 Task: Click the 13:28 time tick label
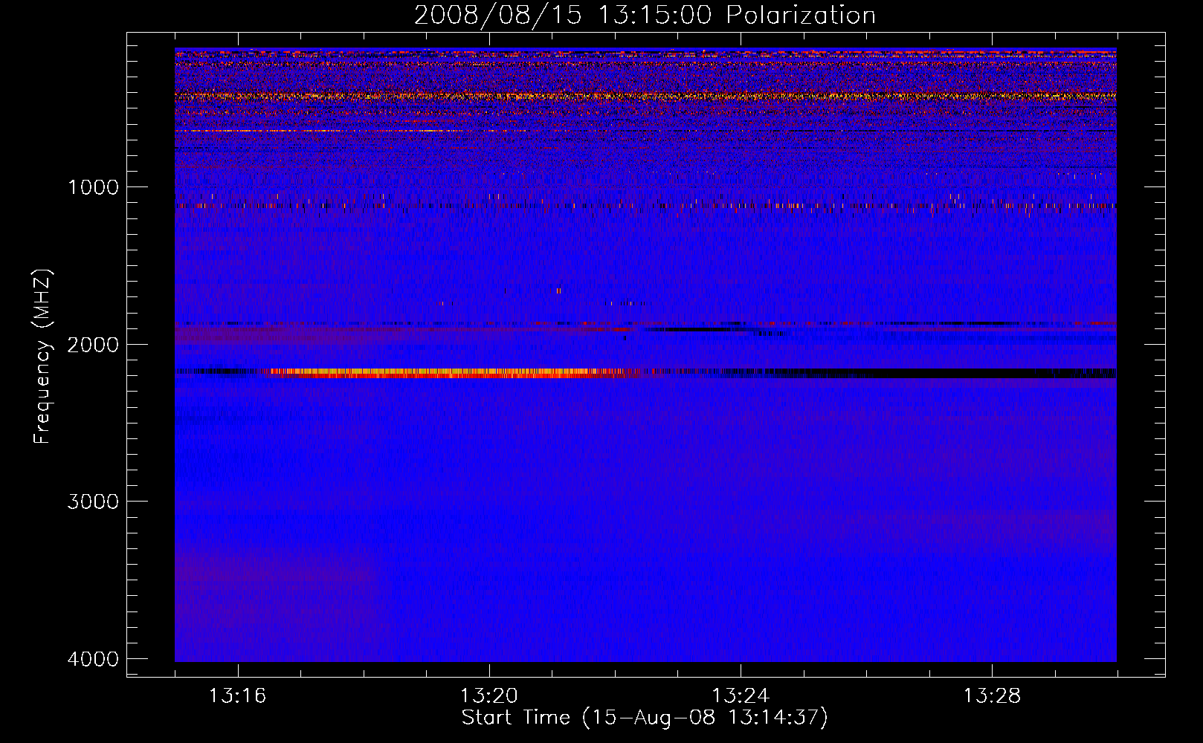click(992, 696)
